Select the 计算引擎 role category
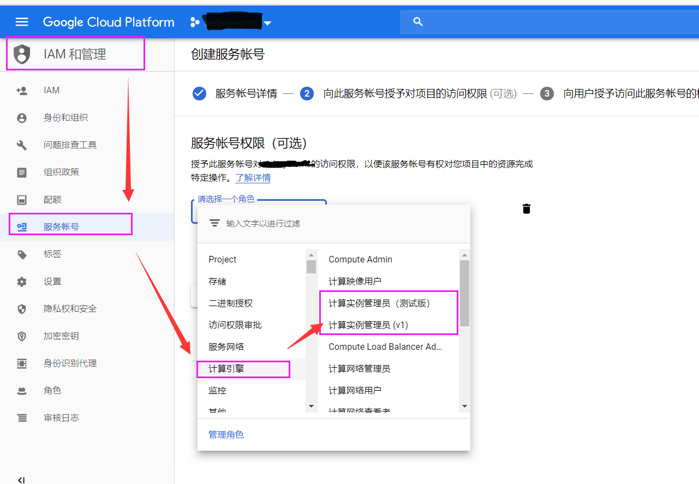Screen dimensions: 699x484 pyautogui.click(x=252, y=369)
